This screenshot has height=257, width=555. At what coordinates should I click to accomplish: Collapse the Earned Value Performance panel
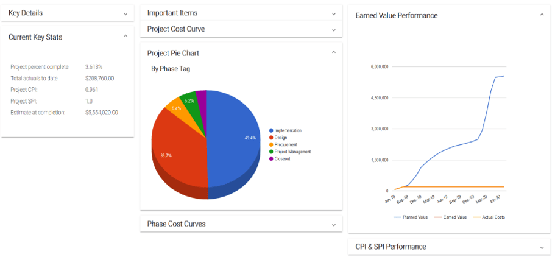542,15
